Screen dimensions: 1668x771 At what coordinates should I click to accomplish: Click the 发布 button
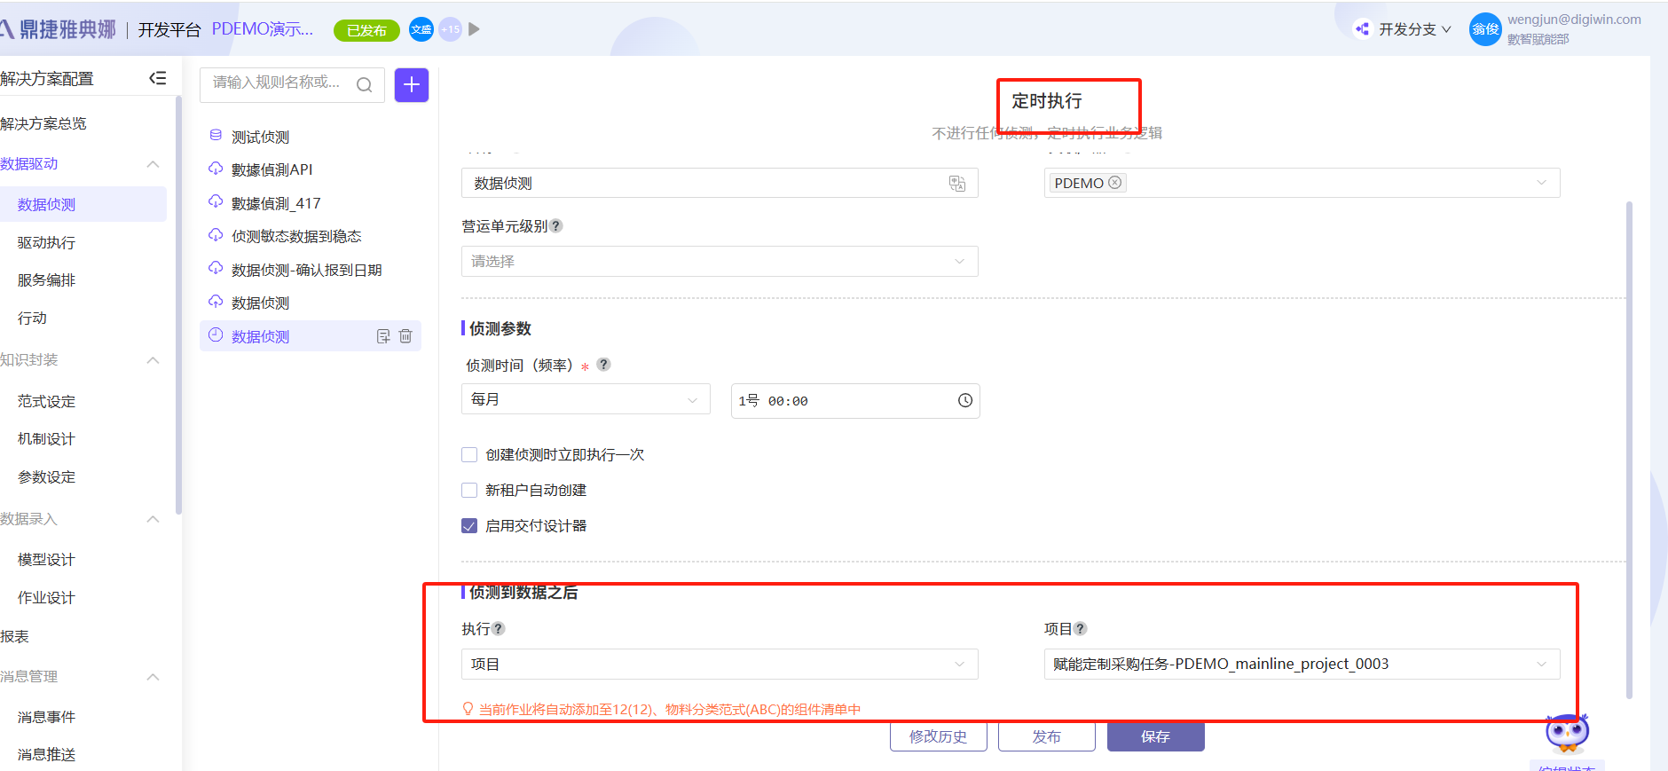coord(1047,736)
